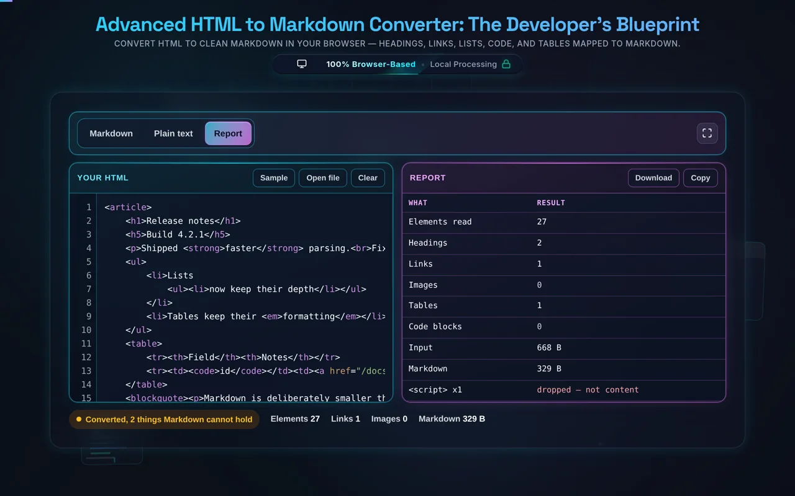Switch to the Plain text tab
795x496 pixels.
point(173,133)
